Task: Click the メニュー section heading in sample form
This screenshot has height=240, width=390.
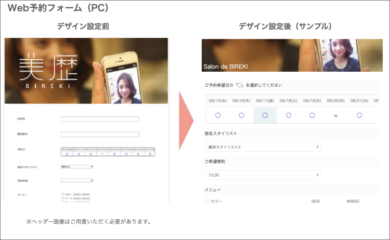Action: click(213, 190)
